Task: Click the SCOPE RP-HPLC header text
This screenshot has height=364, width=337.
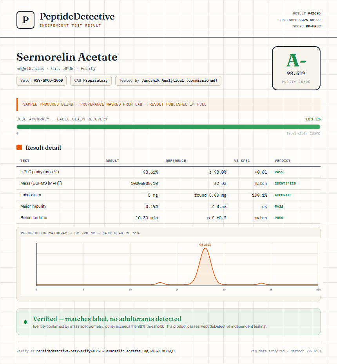Action: (x=306, y=26)
